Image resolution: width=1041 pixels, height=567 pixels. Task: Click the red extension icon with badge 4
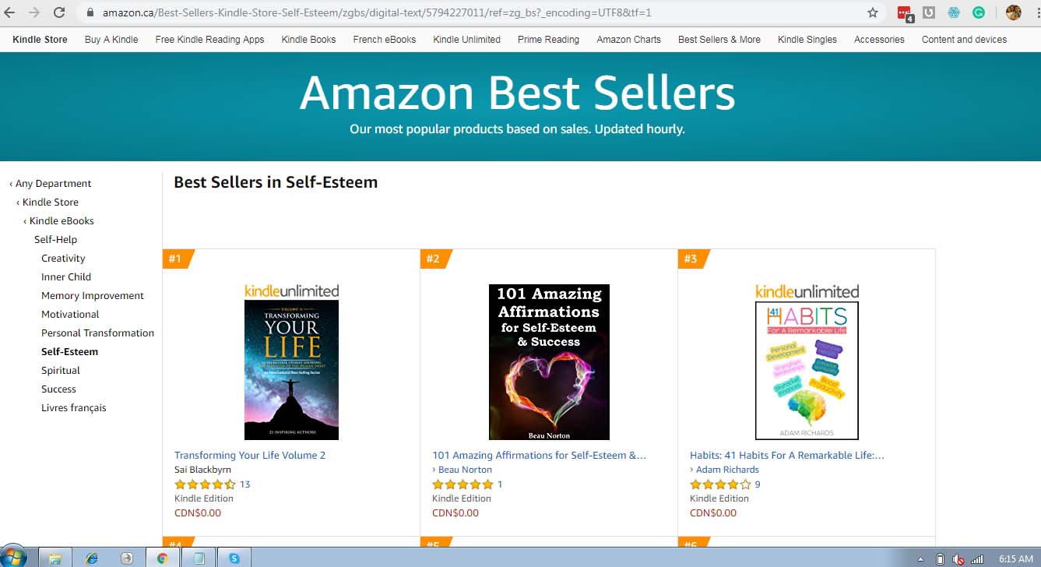pos(904,13)
